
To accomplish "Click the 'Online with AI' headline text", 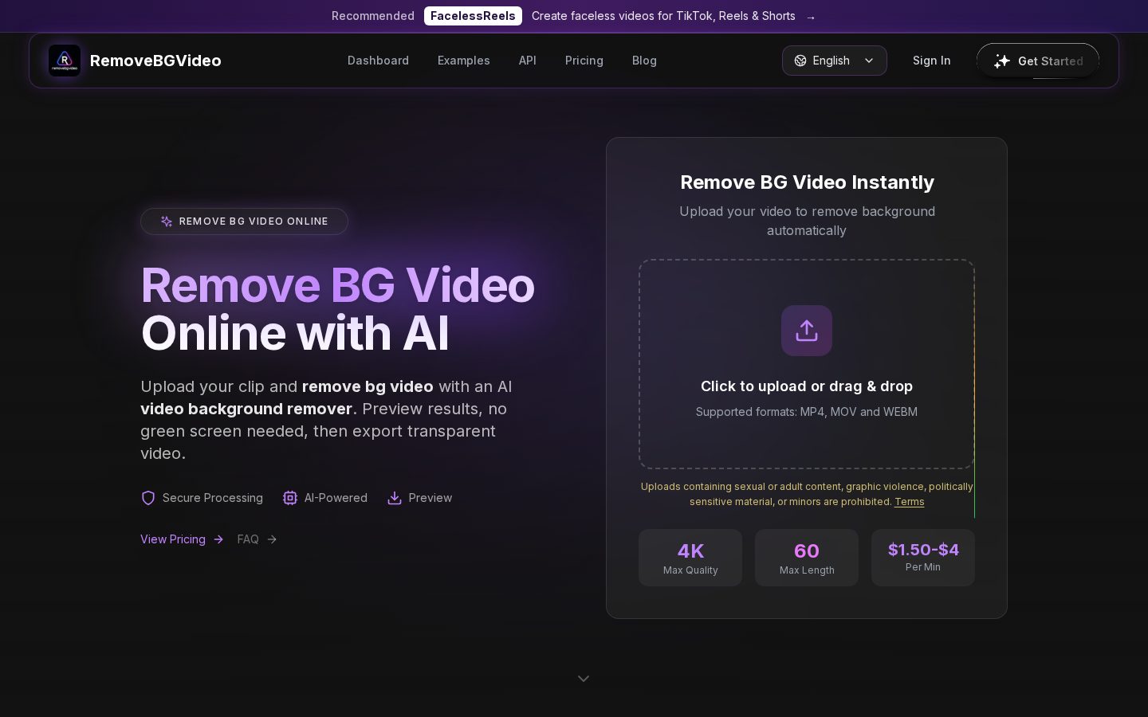I will point(295,333).
